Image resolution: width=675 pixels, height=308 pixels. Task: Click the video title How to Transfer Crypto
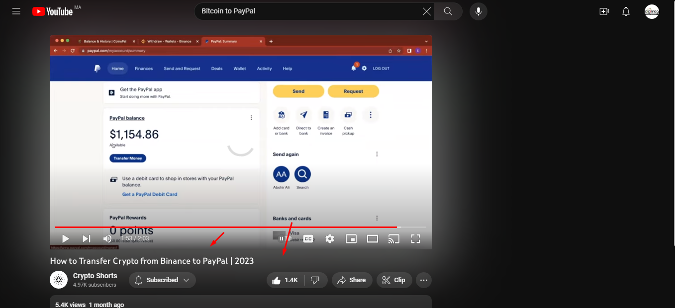pos(152,261)
